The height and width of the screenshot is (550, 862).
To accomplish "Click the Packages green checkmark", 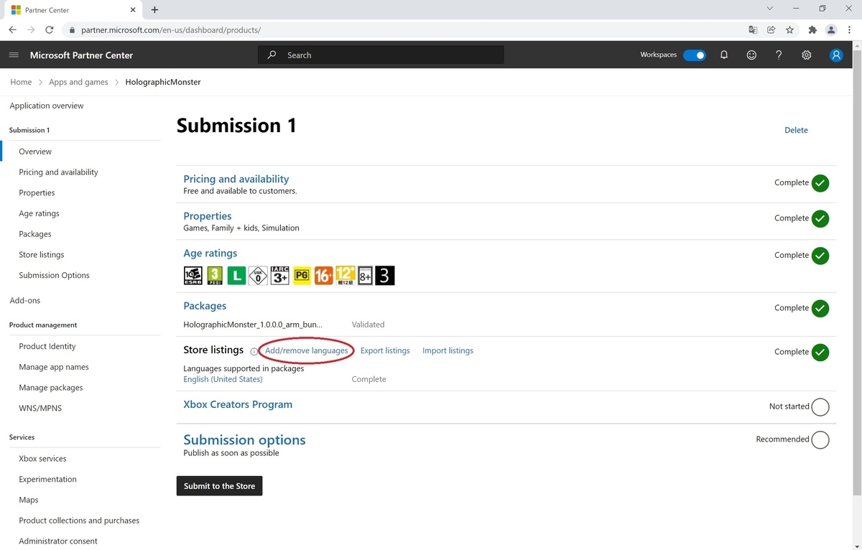I will pos(820,308).
